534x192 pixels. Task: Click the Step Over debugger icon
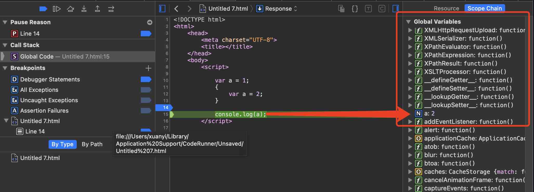pyautogui.click(x=70, y=9)
